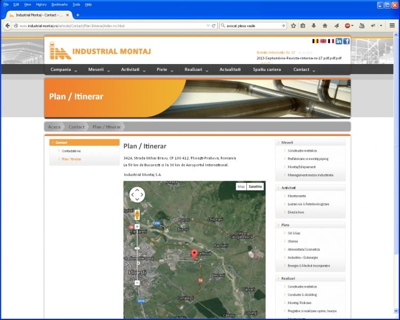Click the map zoom in plus button

pos(137,227)
